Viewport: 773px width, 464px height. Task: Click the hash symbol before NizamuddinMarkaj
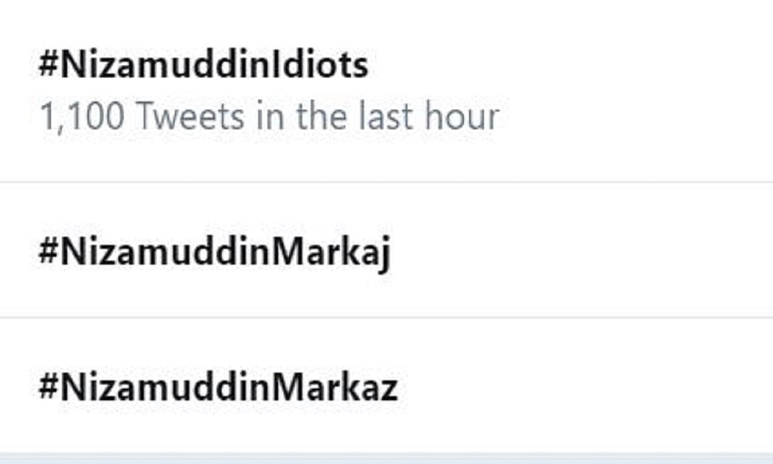coord(49,253)
